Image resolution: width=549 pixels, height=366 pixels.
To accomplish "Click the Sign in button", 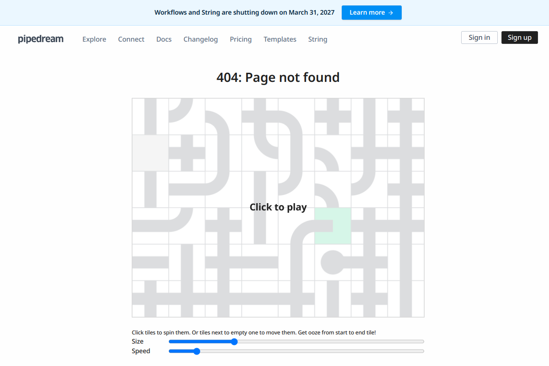I will tap(479, 38).
